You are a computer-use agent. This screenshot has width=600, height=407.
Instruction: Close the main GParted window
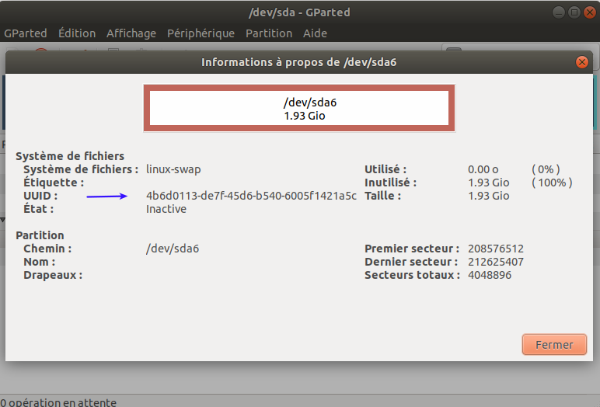coord(588,12)
